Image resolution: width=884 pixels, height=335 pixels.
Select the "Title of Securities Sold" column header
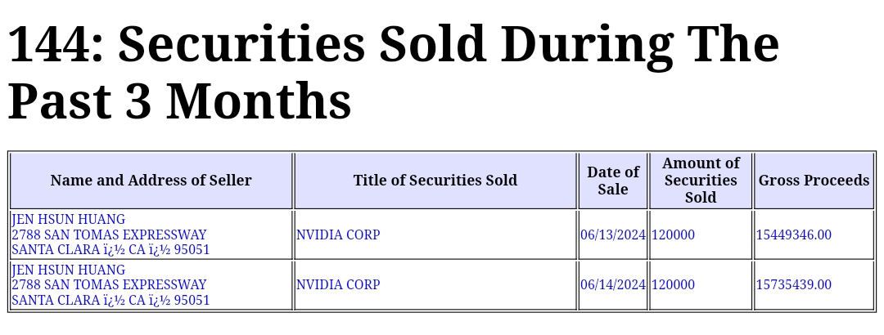pyautogui.click(x=435, y=181)
